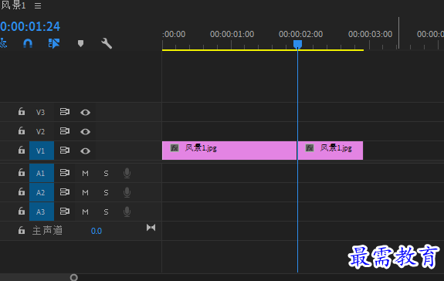Toggle lock on 主声道 track
This screenshot has width=444, height=281.
(x=22, y=230)
